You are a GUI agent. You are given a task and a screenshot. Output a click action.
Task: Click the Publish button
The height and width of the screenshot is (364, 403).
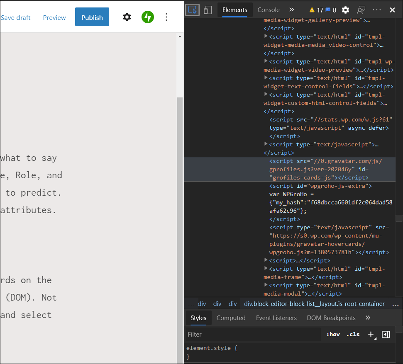click(x=92, y=17)
